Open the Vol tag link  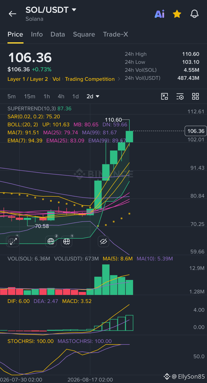tap(56, 79)
